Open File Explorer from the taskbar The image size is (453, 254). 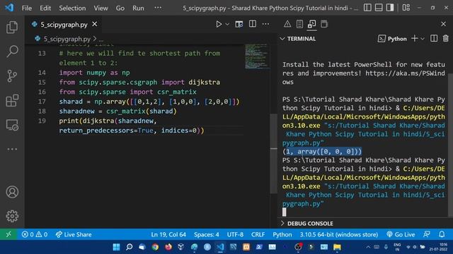tap(337, 247)
